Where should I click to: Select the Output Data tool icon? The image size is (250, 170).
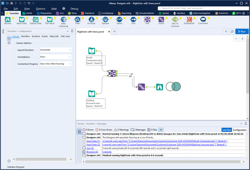pos(36,19)
